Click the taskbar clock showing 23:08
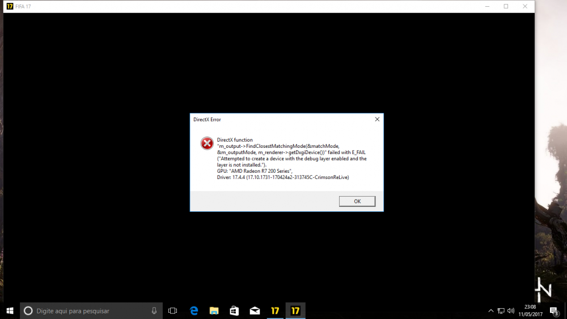 [x=530, y=311]
